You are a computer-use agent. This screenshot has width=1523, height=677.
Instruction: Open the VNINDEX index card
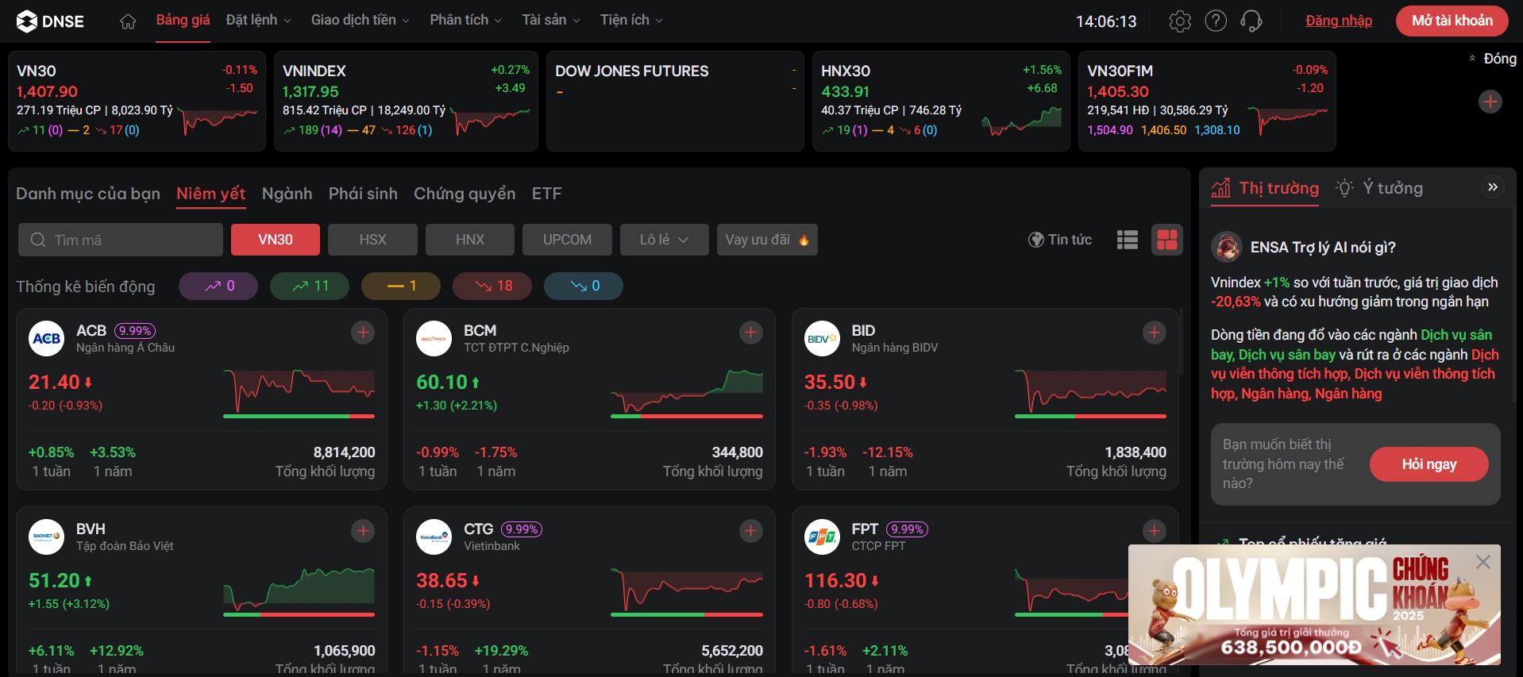point(406,102)
